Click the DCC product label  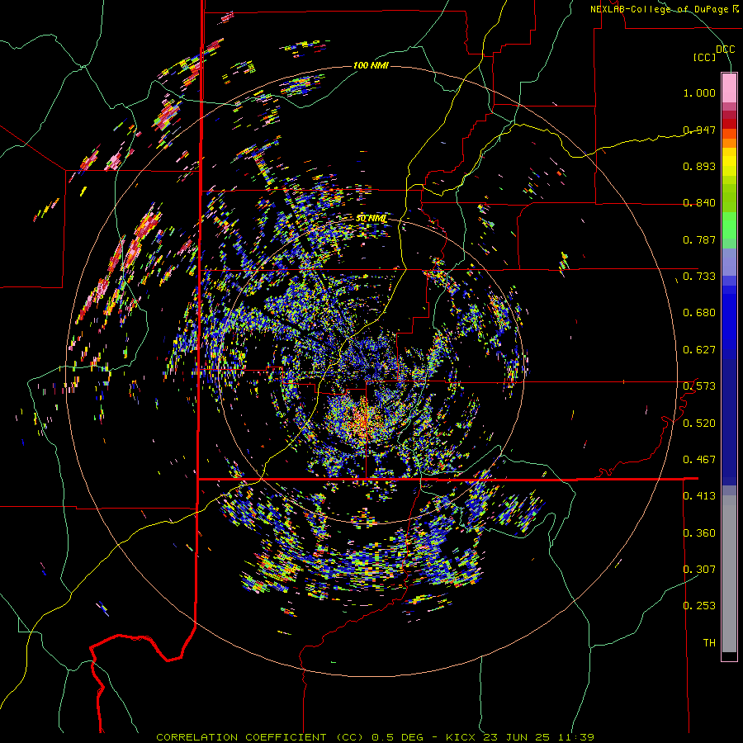(726, 50)
